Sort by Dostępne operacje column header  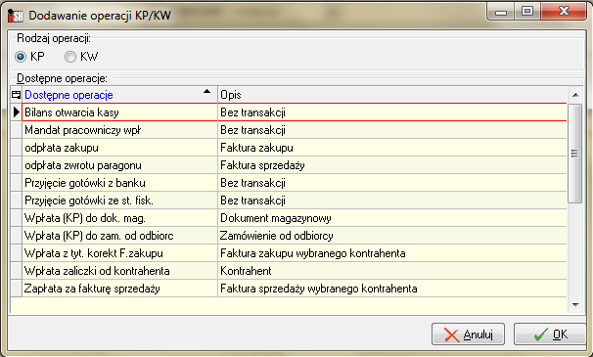coord(120,95)
